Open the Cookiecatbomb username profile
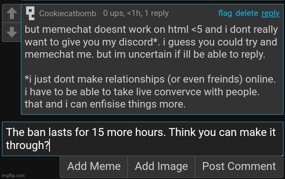285x179 pixels. tap(68, 13)
